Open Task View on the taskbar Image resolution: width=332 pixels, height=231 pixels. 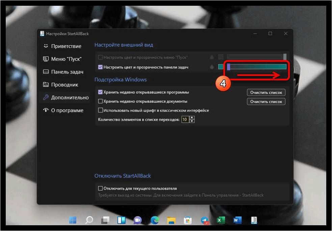(x=105, y=221)
